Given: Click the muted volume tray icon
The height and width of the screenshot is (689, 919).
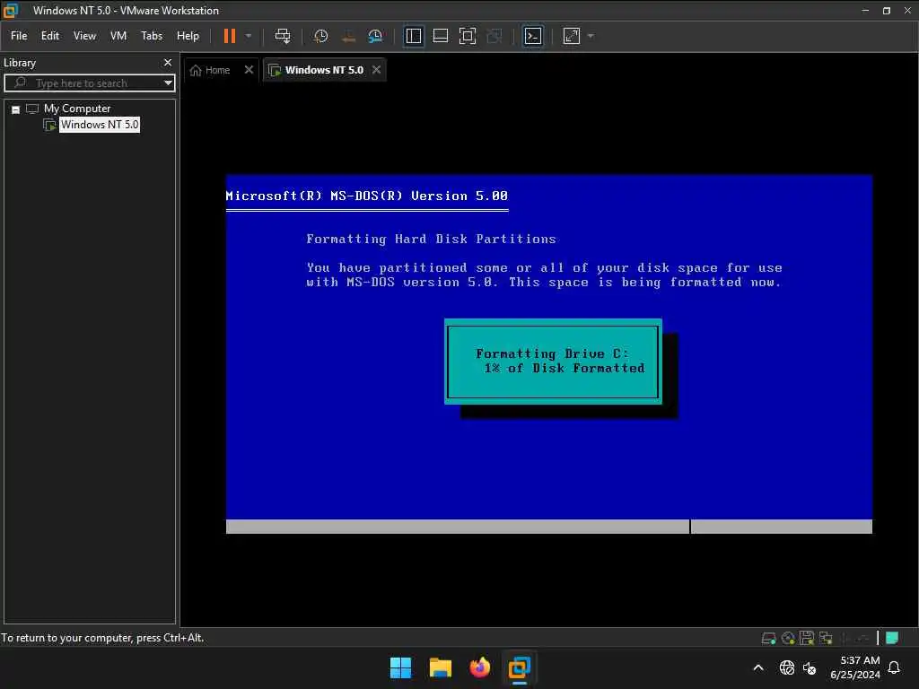Looking at the screenshot, I should point(810,667).
